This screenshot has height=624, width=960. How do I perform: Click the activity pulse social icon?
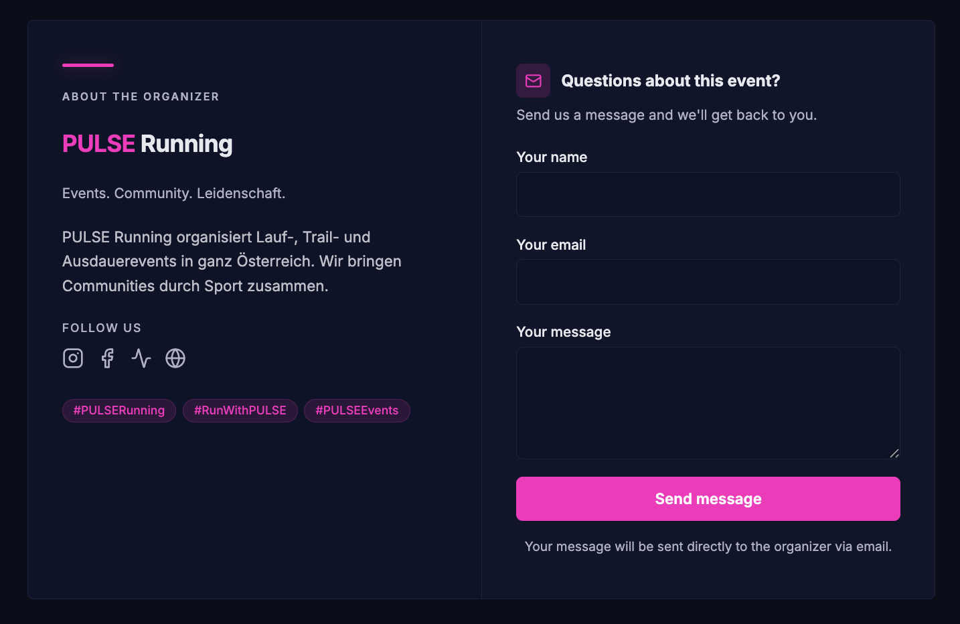(141, 358)
